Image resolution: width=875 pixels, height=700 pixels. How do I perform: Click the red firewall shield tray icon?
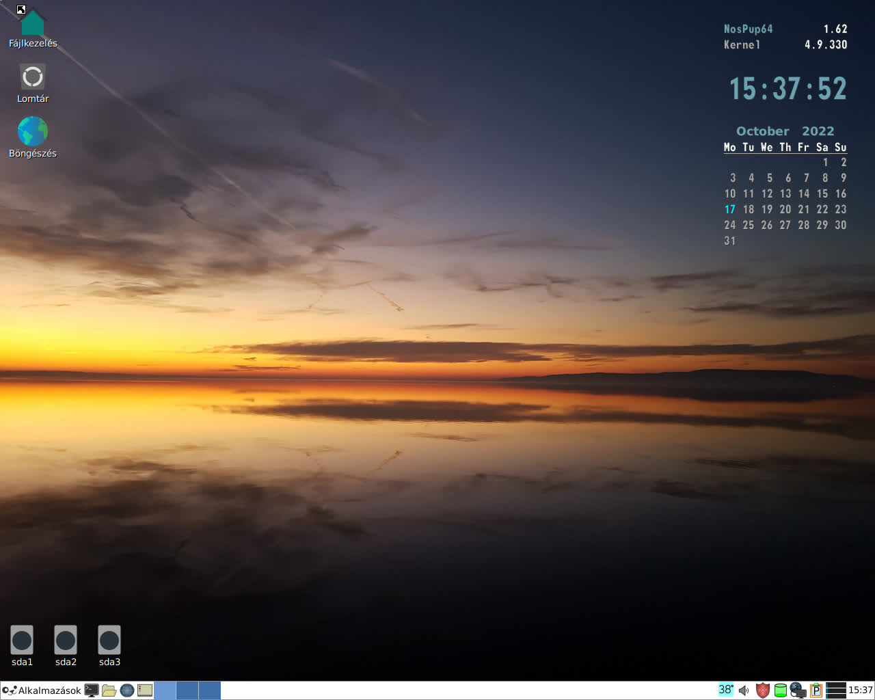[x=763, y=690]
